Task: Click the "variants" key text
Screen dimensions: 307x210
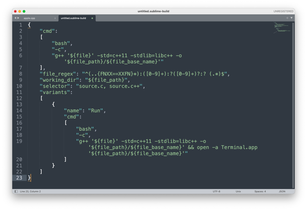Action: (x=55, y=92)
